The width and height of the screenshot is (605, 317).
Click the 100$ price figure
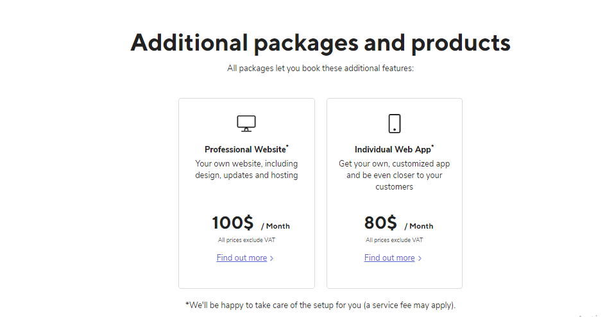(x=233, y=223)
